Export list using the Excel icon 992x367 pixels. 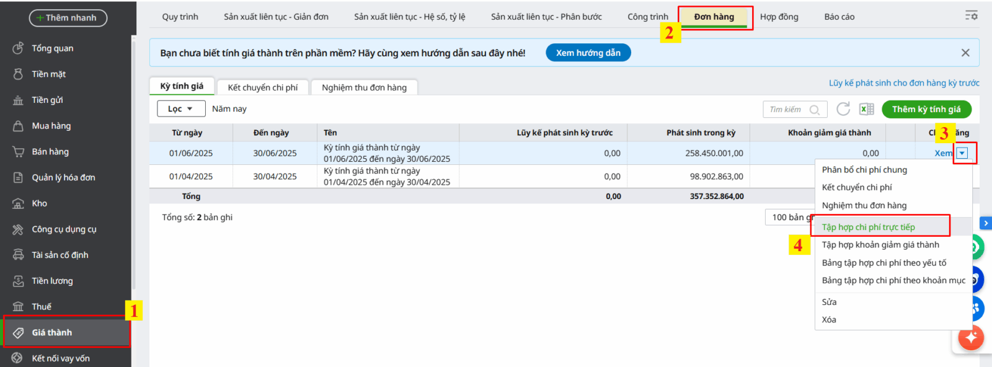(x=866, y=109)
